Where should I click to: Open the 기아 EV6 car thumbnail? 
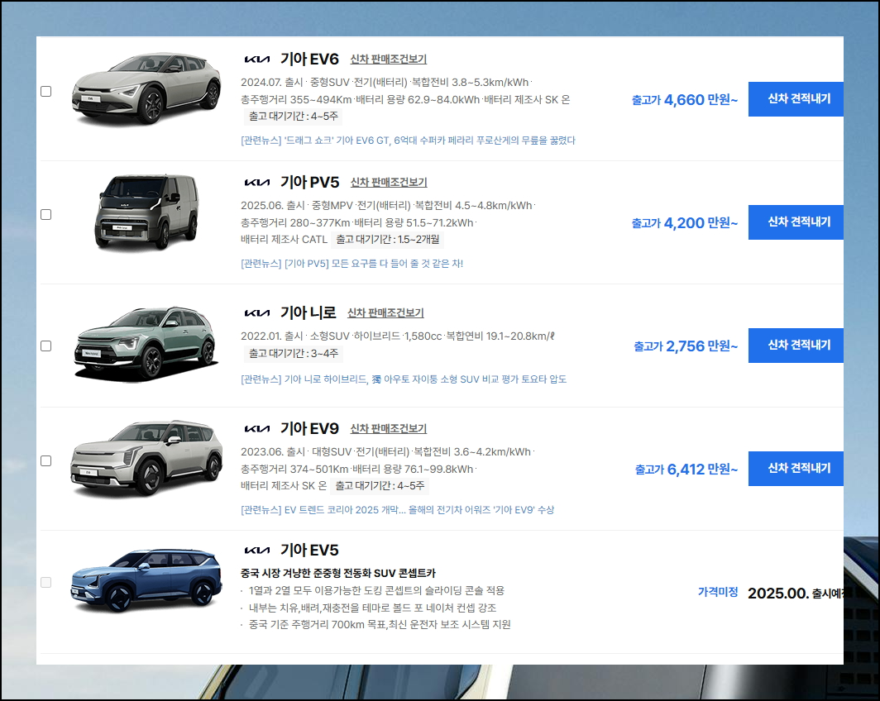click(146, 88)
